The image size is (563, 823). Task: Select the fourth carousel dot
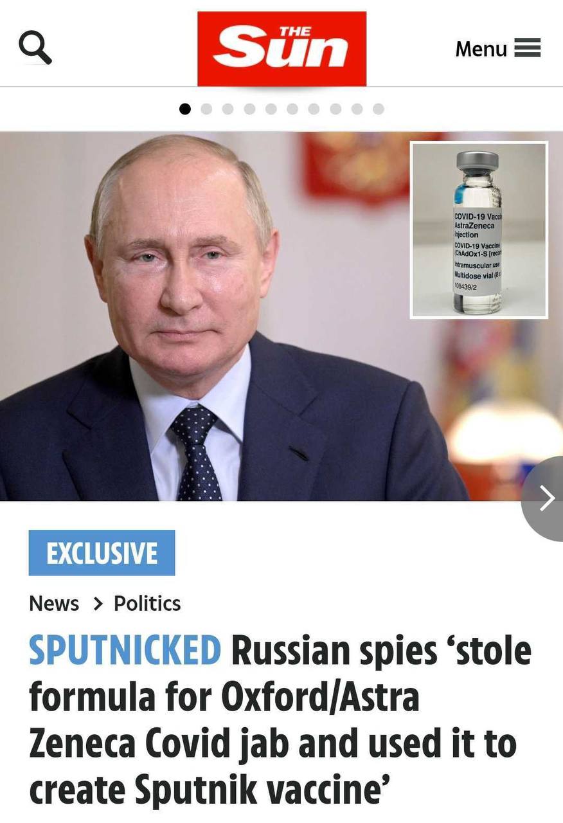point(249,109)
